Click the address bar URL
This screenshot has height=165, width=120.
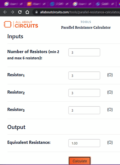(x=80, y=12)
